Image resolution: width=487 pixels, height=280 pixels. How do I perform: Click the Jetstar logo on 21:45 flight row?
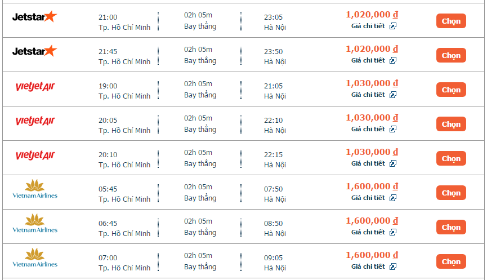click(x=34, y=51)
